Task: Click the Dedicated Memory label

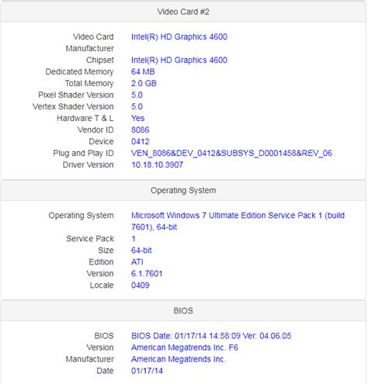Action: pos(79,72)
